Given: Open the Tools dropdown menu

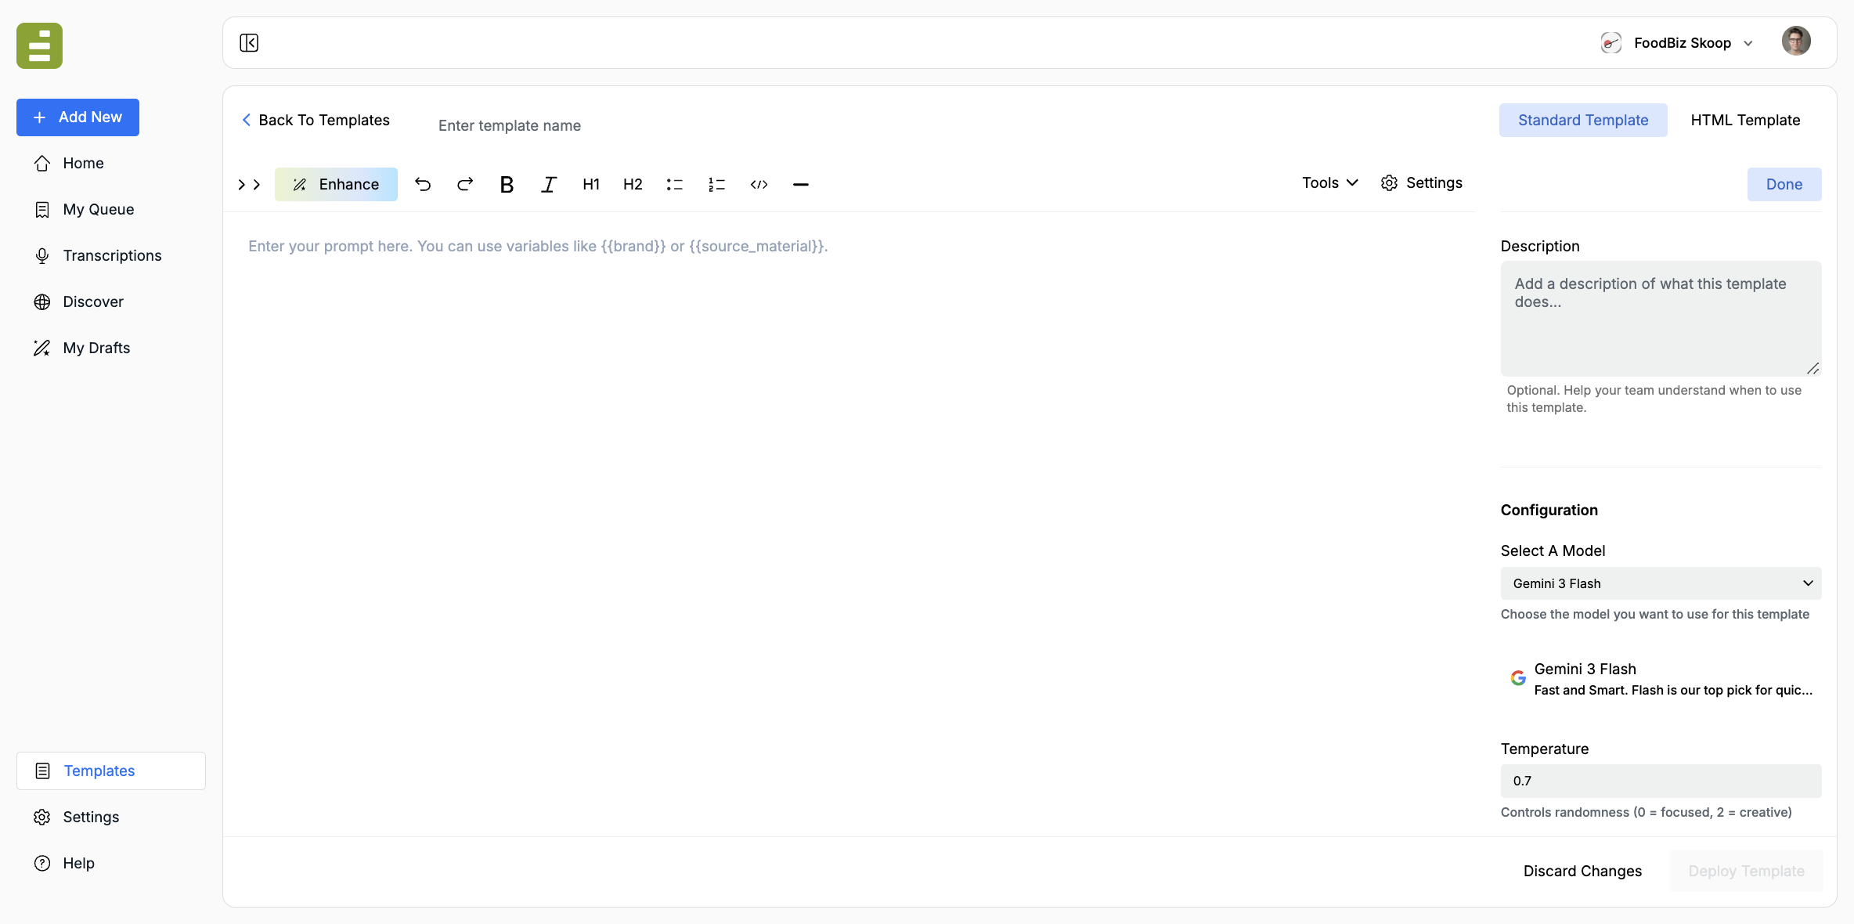Looking at the screenshot, I should (1330, 182).
